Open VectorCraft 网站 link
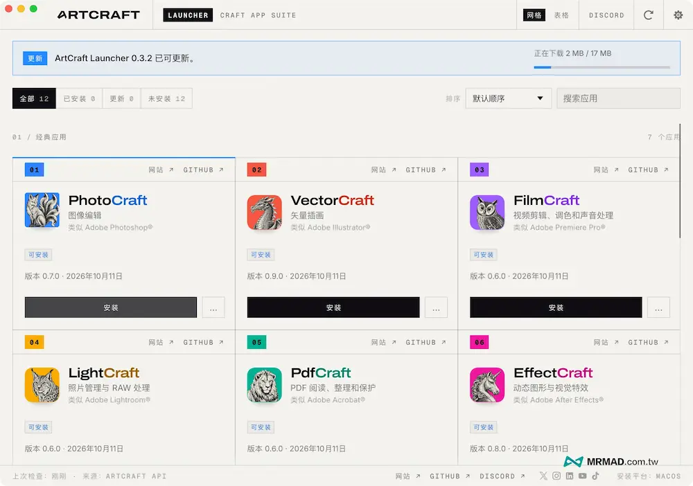This screenshot has width=693, height=486. point(384,170)
